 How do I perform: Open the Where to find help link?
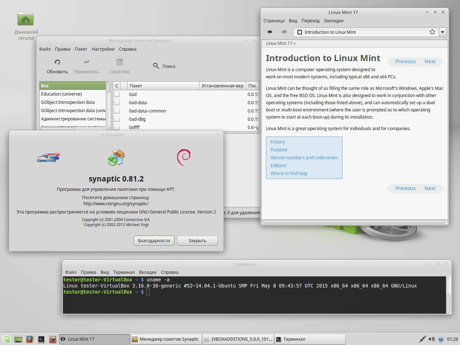pos(289,173)
